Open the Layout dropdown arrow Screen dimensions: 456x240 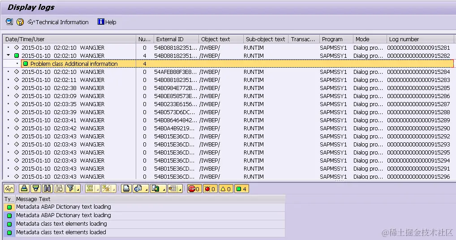point(181,189)
